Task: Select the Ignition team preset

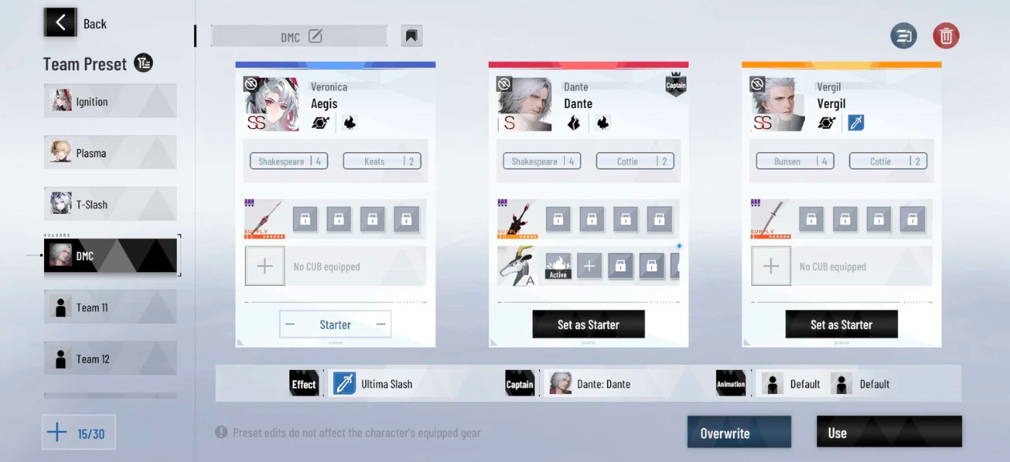Action: click(111, 102)
